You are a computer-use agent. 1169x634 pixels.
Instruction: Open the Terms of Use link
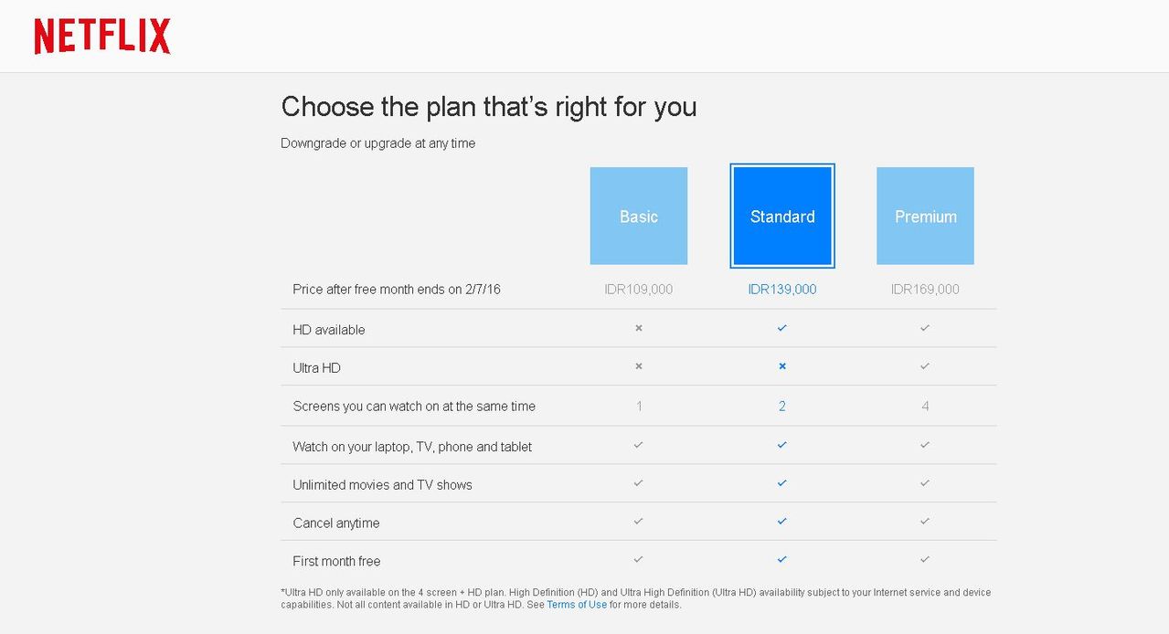click(577, 605)
